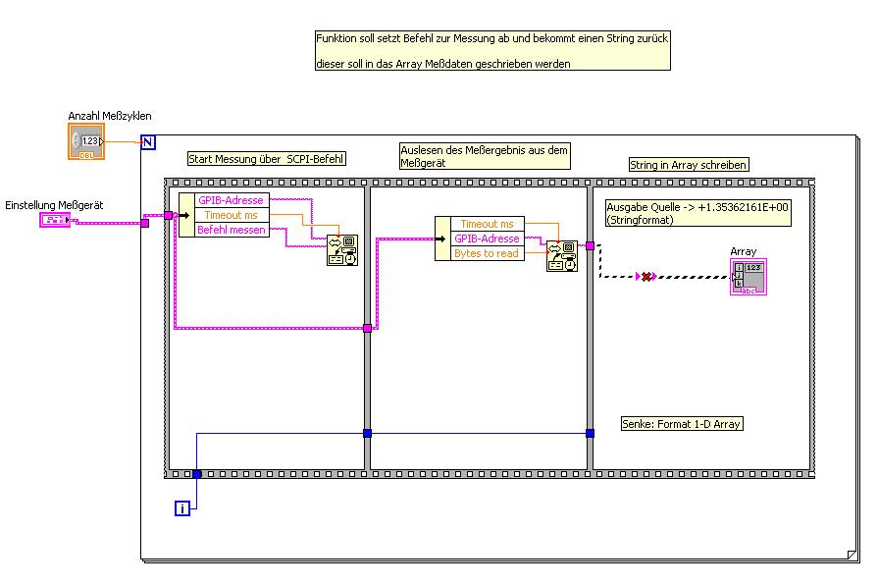
Task: Select 'Auslesen des Meßergebnis aus dem Meßgerät' comment
Action: [485, 156]
